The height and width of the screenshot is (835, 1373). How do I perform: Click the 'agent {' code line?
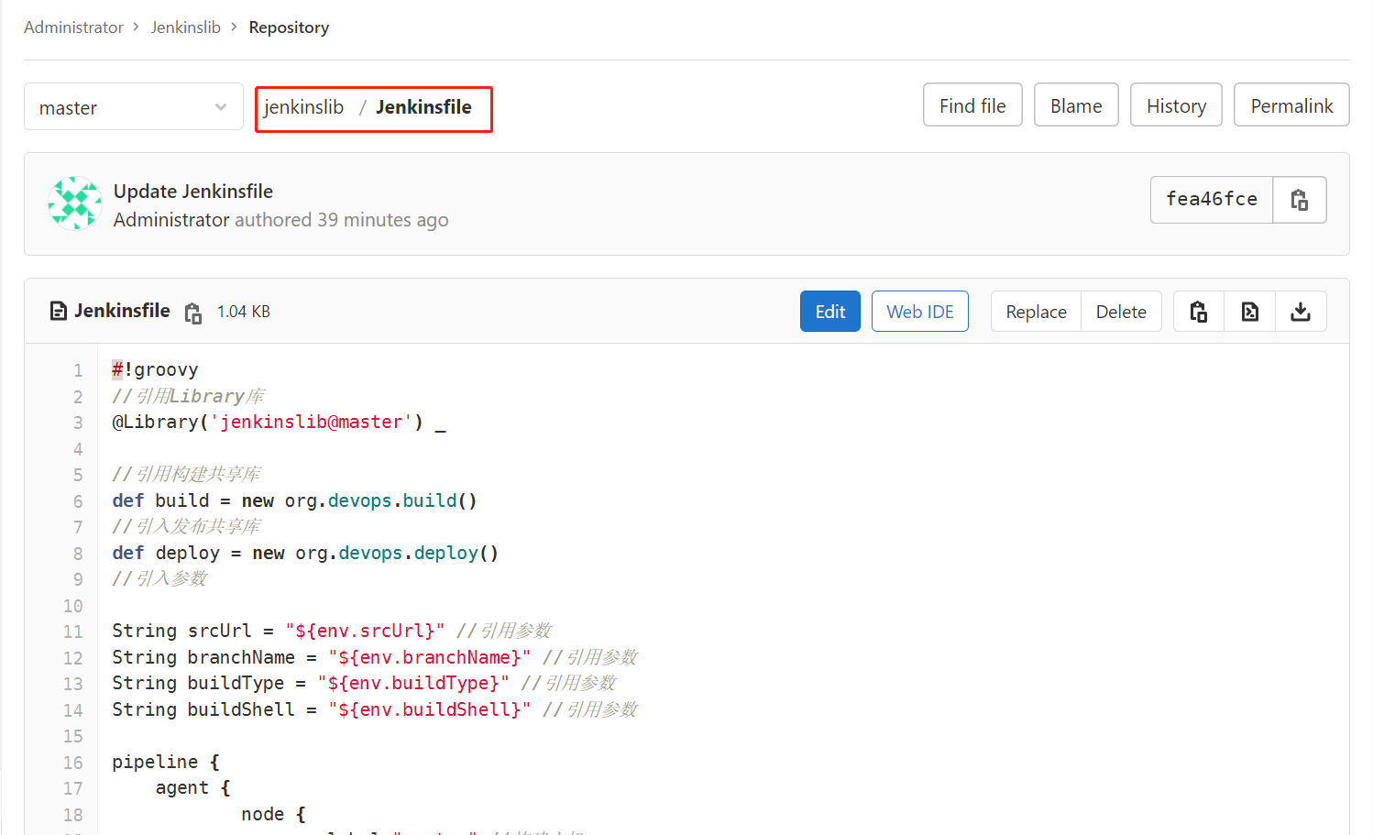(192, 787)
